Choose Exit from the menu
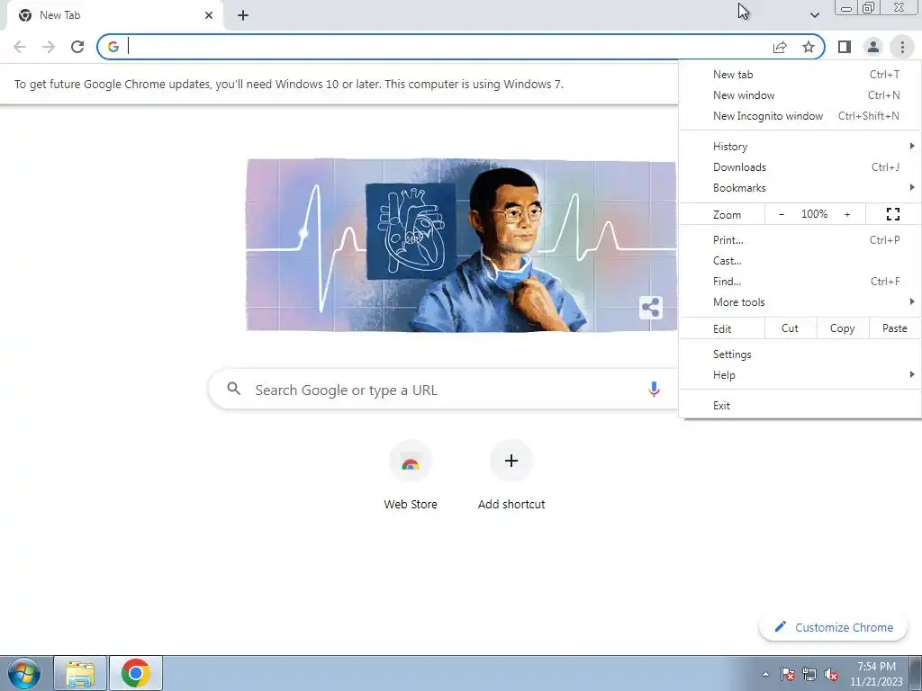This screenshot has height=691, width=922. tap(800, 406)
